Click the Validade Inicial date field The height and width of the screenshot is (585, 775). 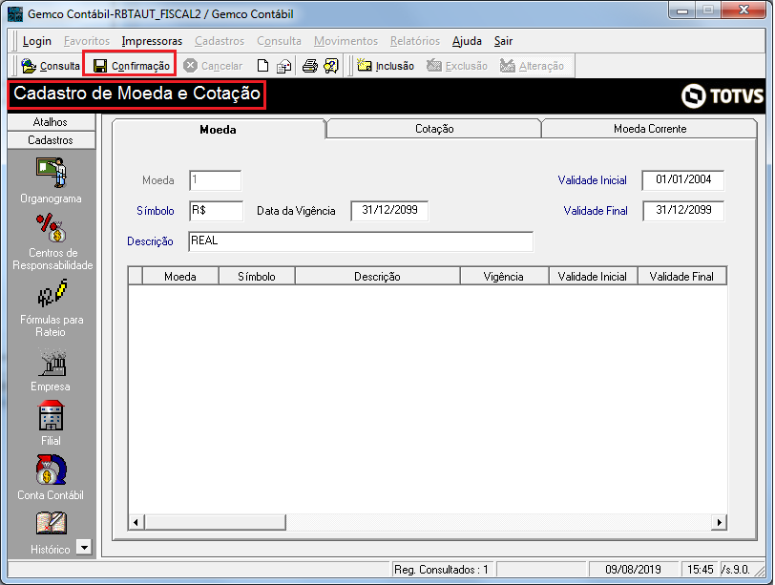[683, 180]
